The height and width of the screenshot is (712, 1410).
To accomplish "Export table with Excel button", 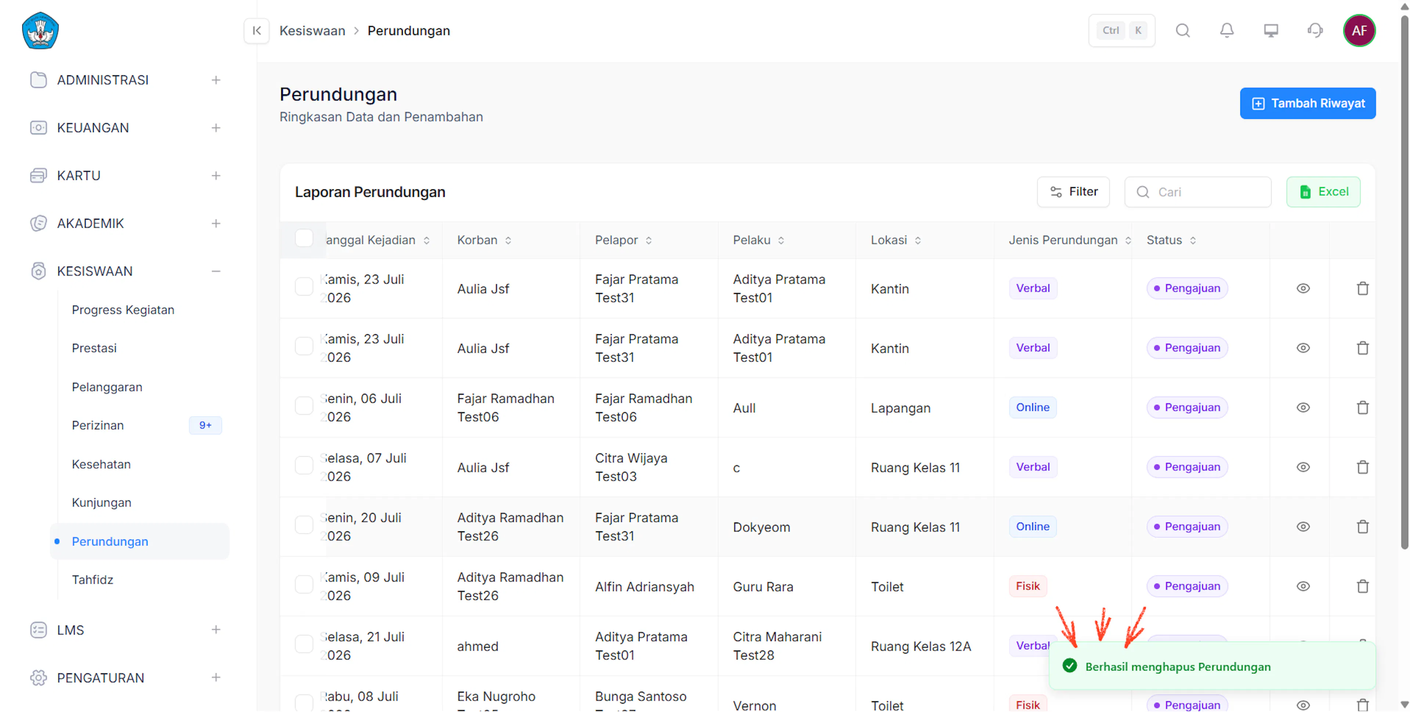I will point(1323,192).
